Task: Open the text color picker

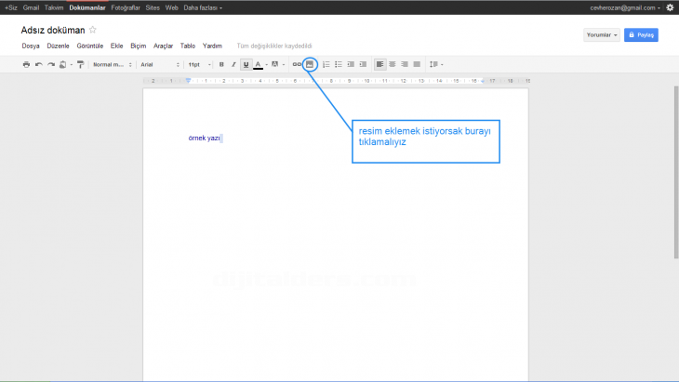Action: (x=260, y=64)
